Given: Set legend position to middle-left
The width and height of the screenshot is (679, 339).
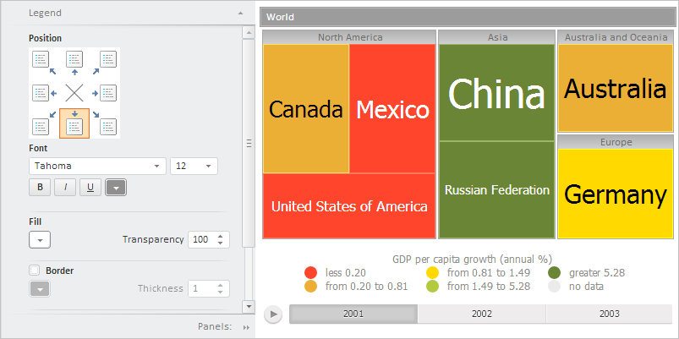Looking at the screenshot, I should [41, 92].
